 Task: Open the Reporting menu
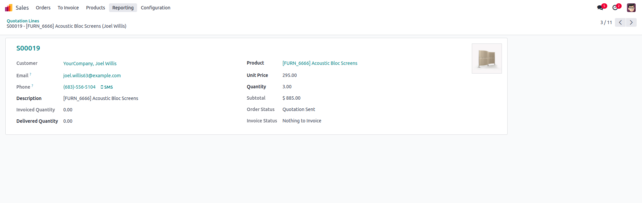123,8
